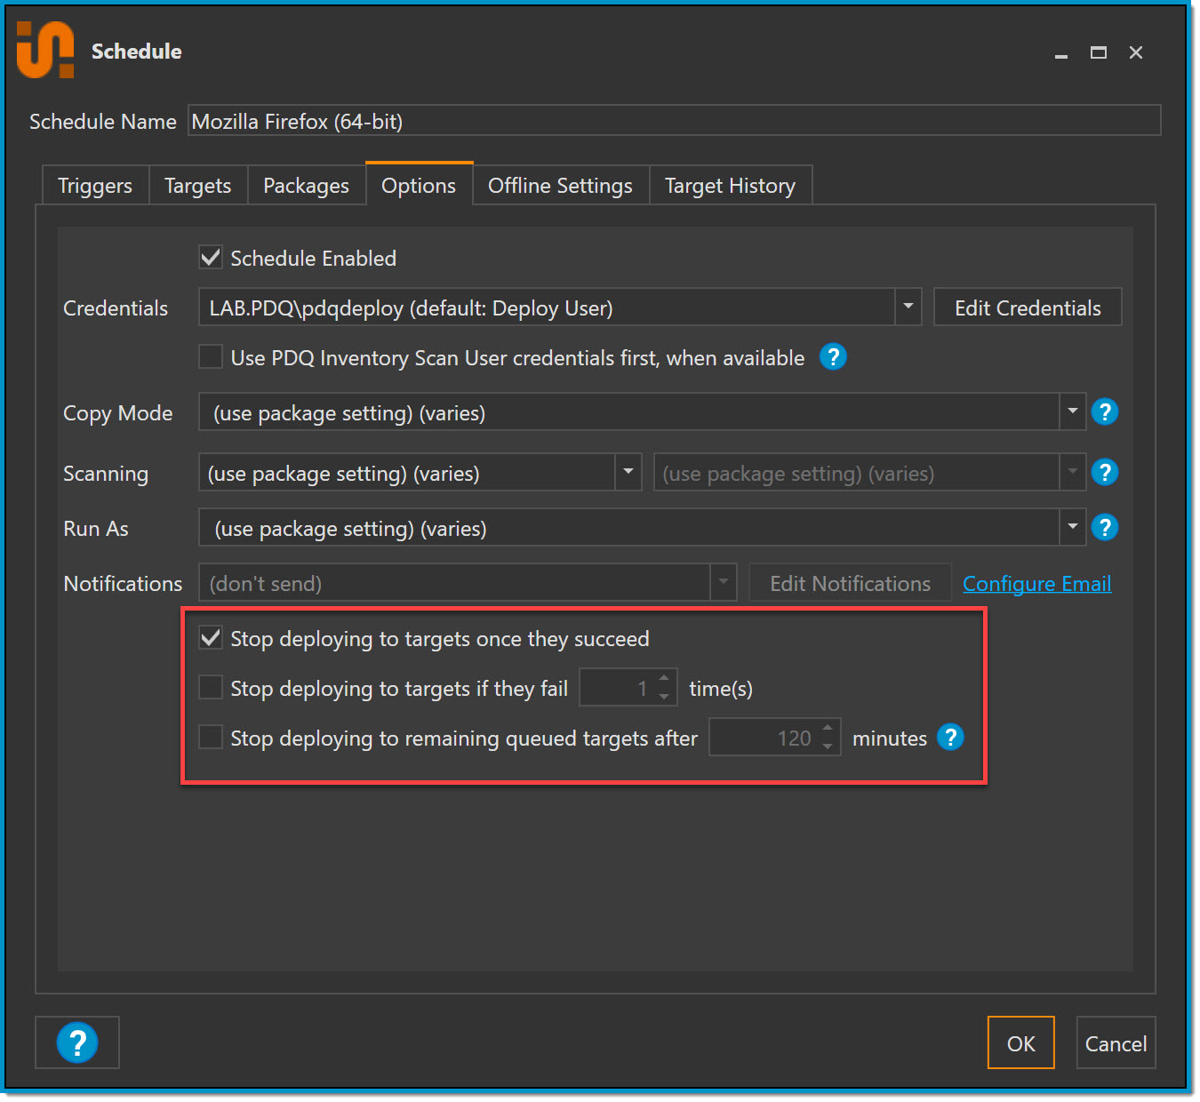The height and width of the screenshot is (1102, 1200).
Task: Open the Configure Email link
Action: tap(1036, 584)
